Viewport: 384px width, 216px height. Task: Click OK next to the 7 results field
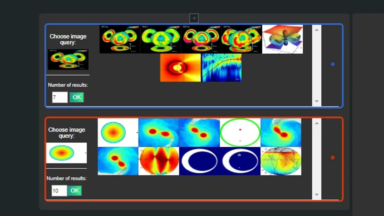pos(77,97)
